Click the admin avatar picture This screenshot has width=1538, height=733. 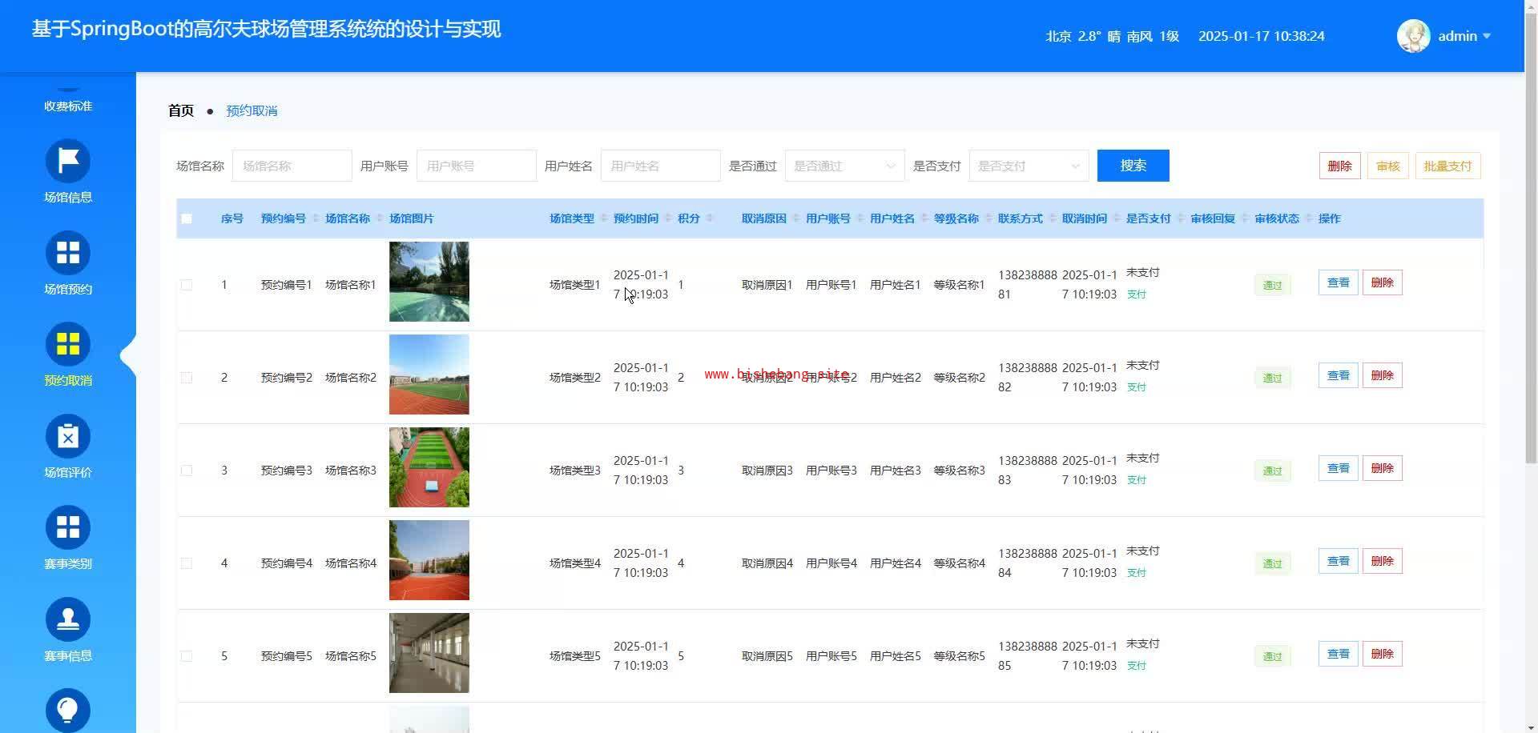1413,36
